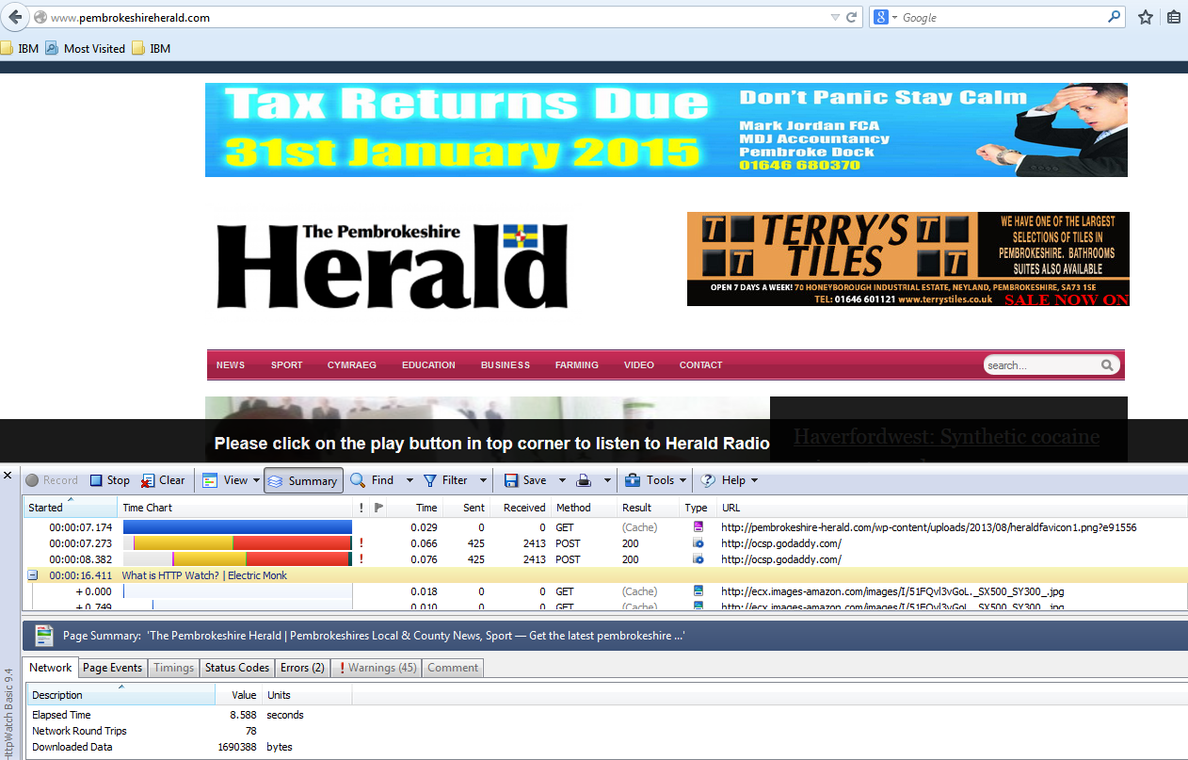This screenshot has width=1188, height=760.
Task: Click the magnifier in the Google search box
Action: [1115, 17]
